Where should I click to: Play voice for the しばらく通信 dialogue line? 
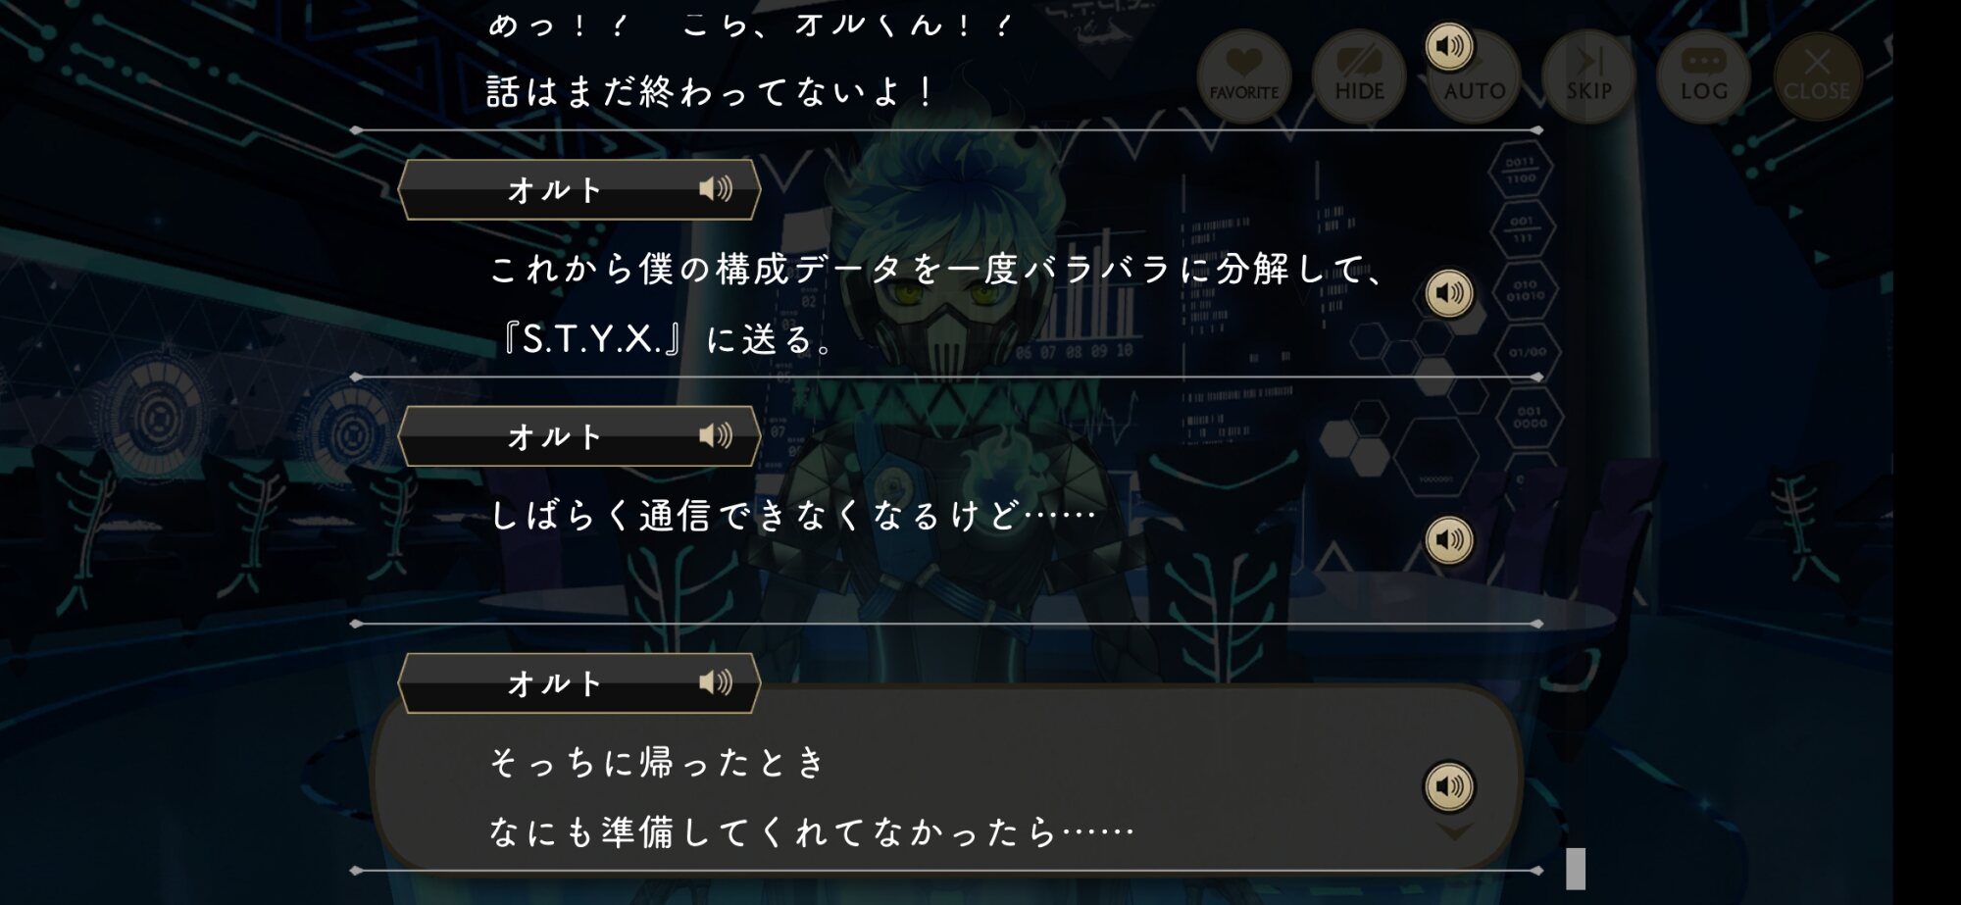(1449, 539)
